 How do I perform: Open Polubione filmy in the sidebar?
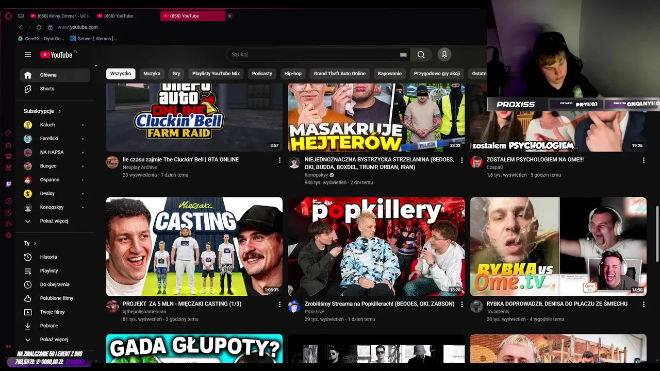point(55,298)
